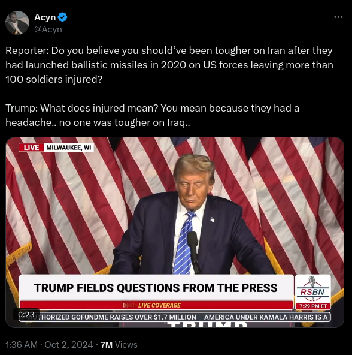Click the Reporter question paragraph text
This screenshot has width=352, height=355.
click(x=169, y=65)
